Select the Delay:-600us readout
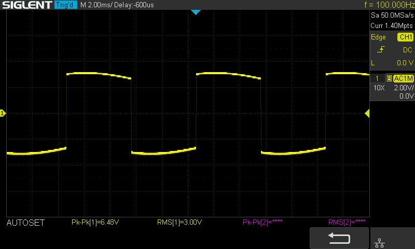The width and height of the screenshot is (415, 249). [x=134, y=5]
